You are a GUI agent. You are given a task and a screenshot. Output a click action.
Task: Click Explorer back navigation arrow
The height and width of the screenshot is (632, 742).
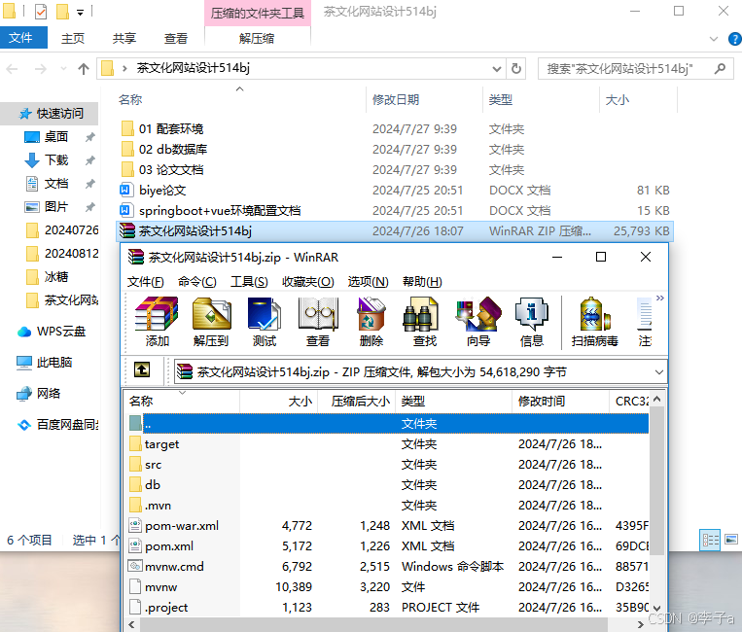point(12,69)
